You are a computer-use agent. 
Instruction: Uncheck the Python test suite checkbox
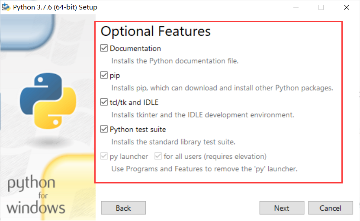click(x=104, y=129)
